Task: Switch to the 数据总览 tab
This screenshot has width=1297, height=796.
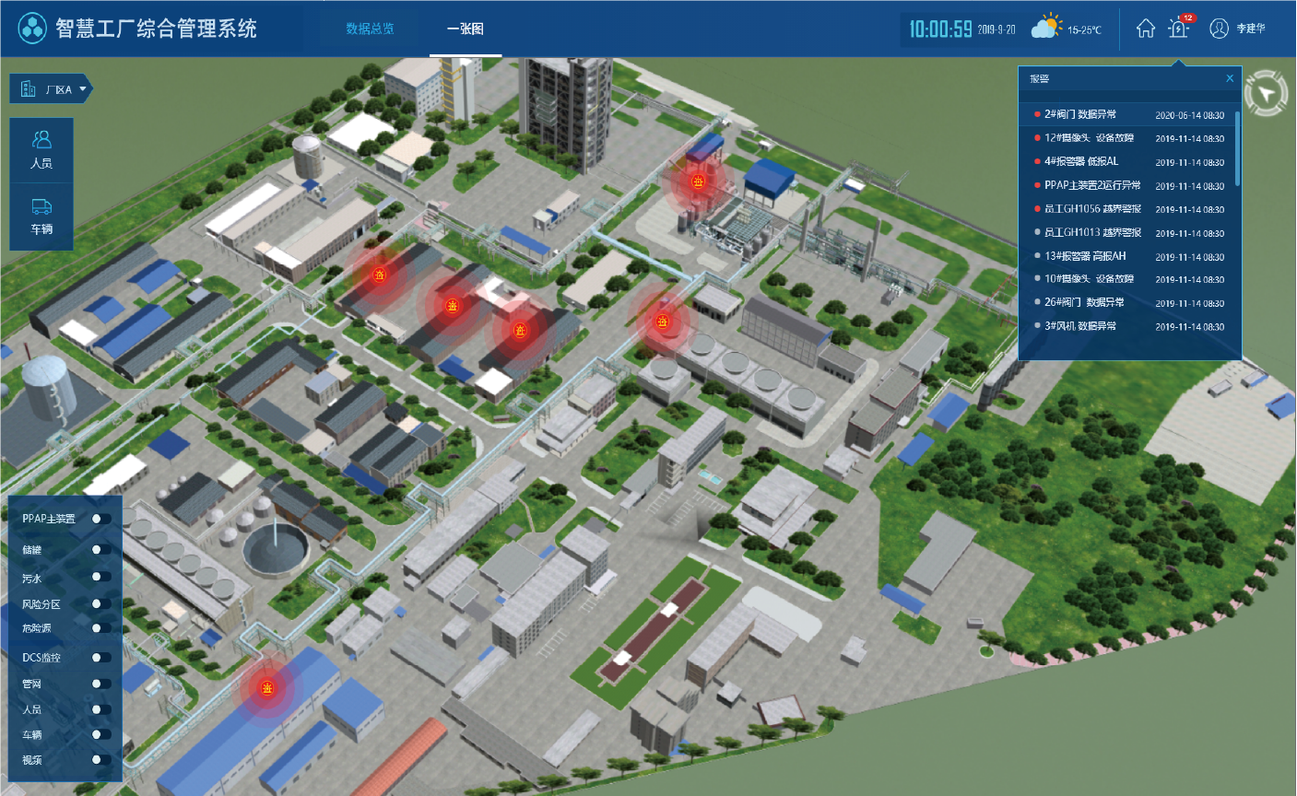Action: tap(370, 29)
